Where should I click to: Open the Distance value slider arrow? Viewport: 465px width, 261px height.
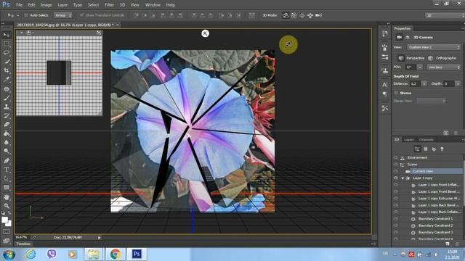424,84
